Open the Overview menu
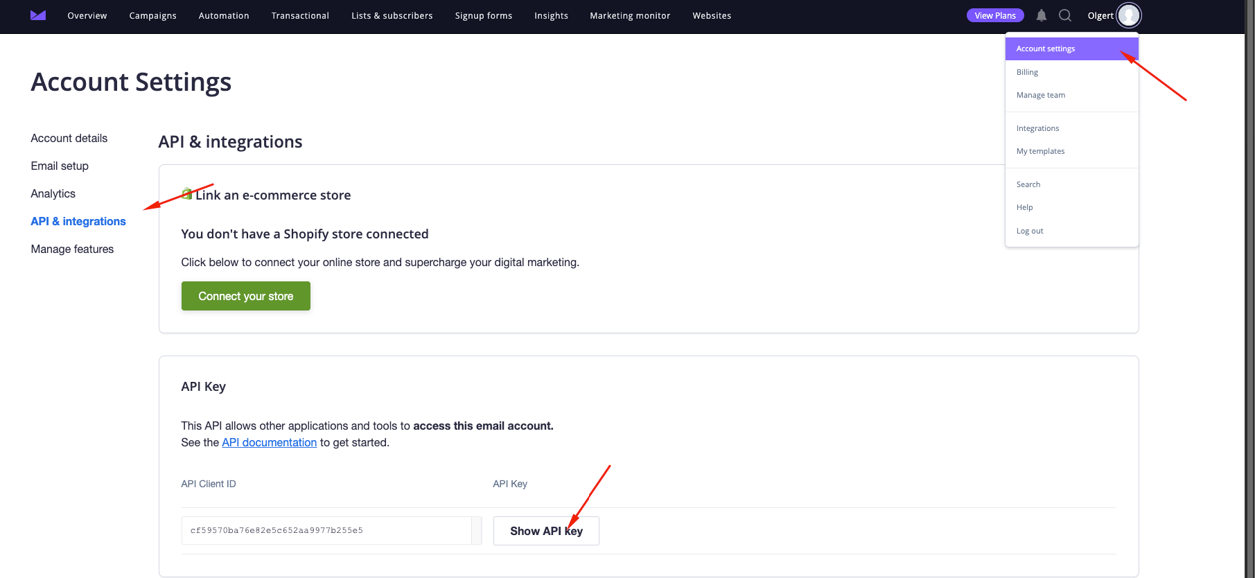Screen dimensions: 1255x578 pos(87,15)
